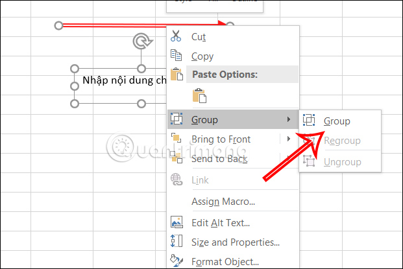Image resolution: width=403 pixels, height=269 pixels.
Task: Click the bottom-middle handle of the text box
Action: pyautogui.click(x=141, y=104)
